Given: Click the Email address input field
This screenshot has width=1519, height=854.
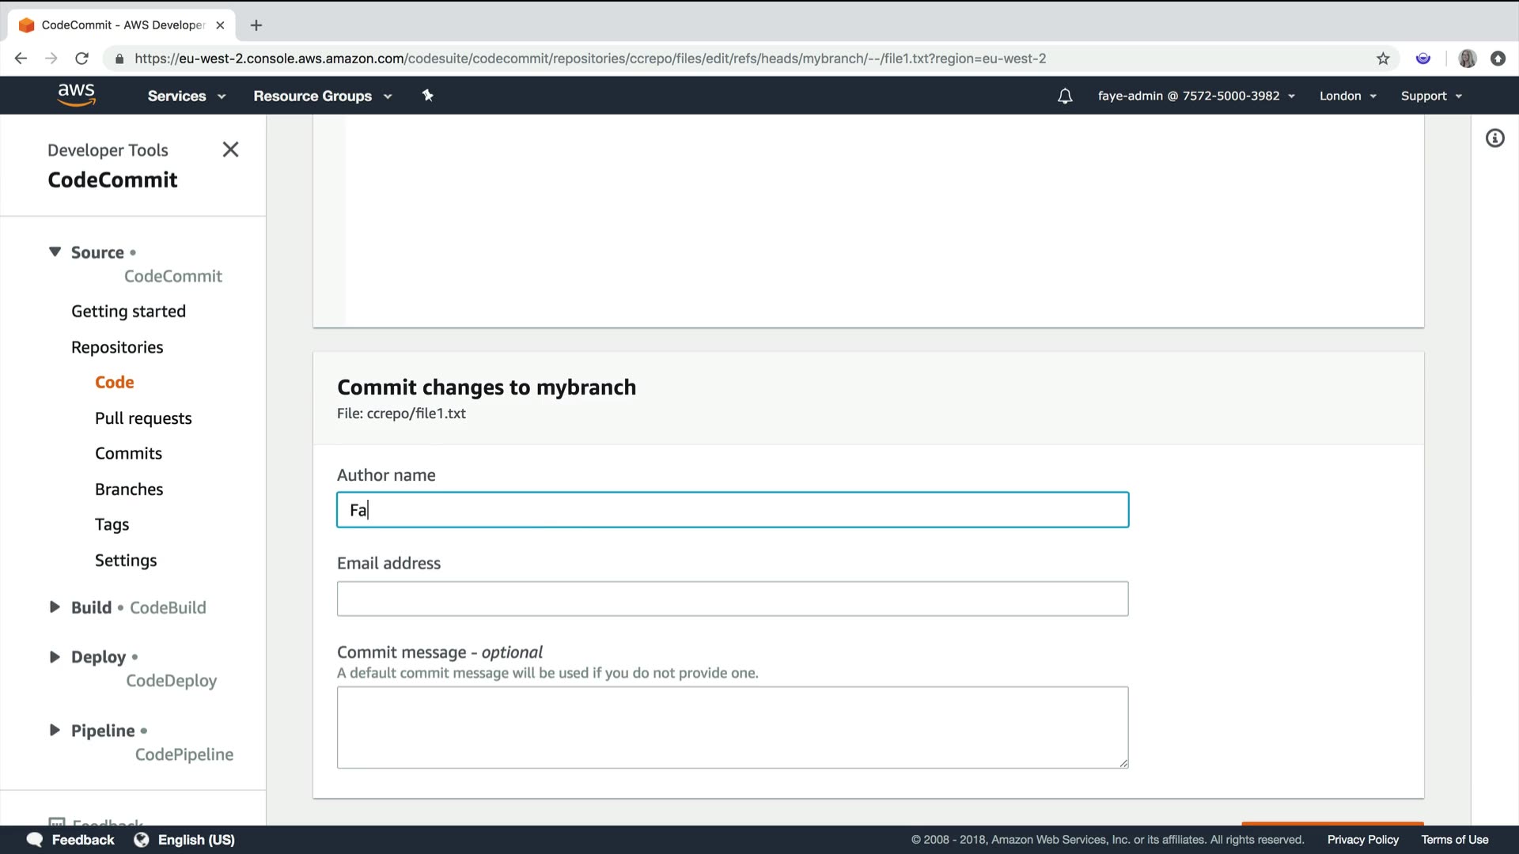Looking at the screenshot, I should point(732,599).
